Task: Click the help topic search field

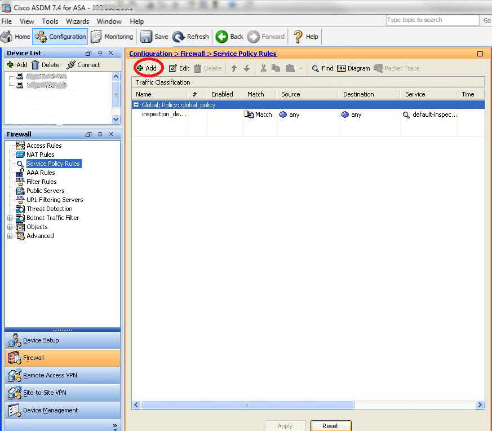Action: point(432,20)
